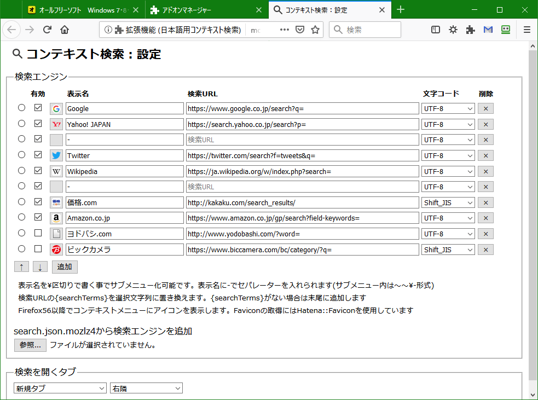538x400 pixels.
Task: Open the Amazon.co.jp encoding dropdown
Action: coord(448,218)
